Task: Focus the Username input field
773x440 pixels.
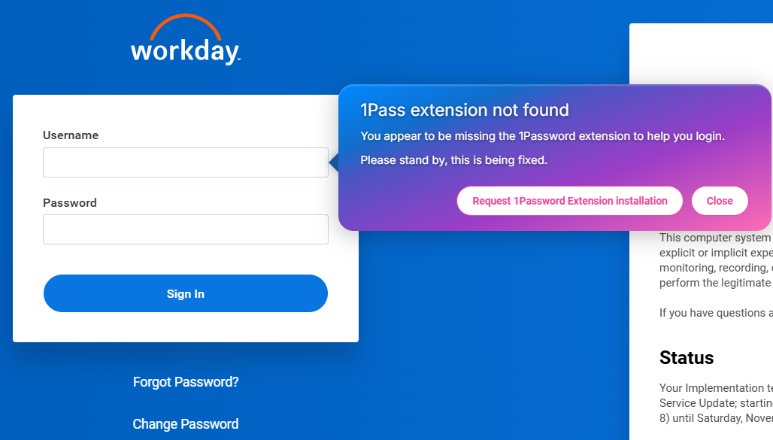Action: [x=185, y=162]
